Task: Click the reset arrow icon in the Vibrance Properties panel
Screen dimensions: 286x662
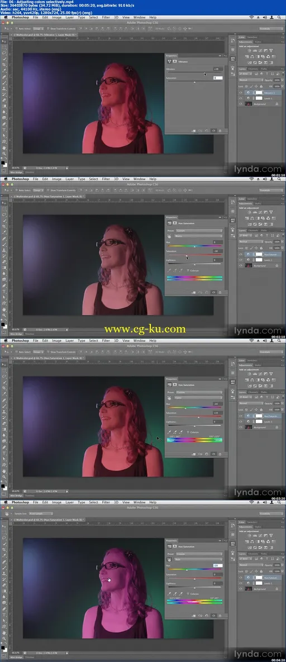Action: [207, 131]
